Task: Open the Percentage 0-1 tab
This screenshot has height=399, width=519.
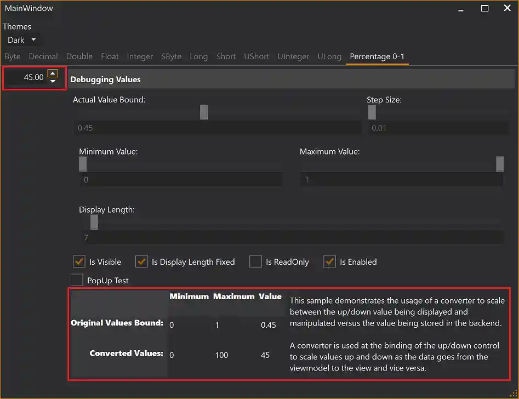Action: pos(377,56)
